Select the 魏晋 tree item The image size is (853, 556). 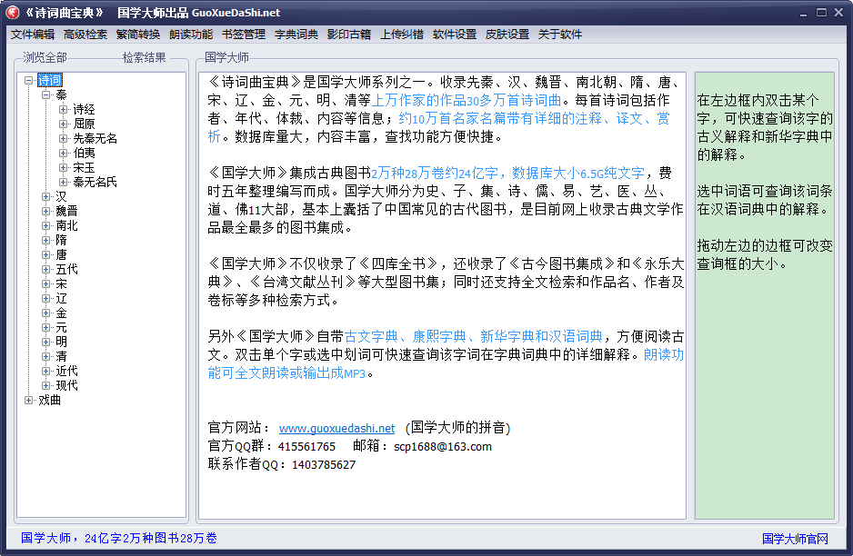[67, 211]
